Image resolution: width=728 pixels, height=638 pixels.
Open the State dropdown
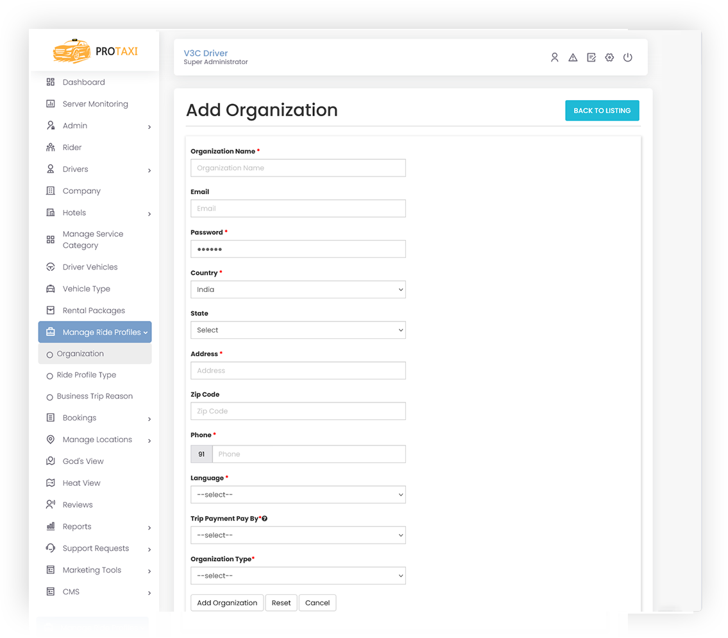(298, 330)
